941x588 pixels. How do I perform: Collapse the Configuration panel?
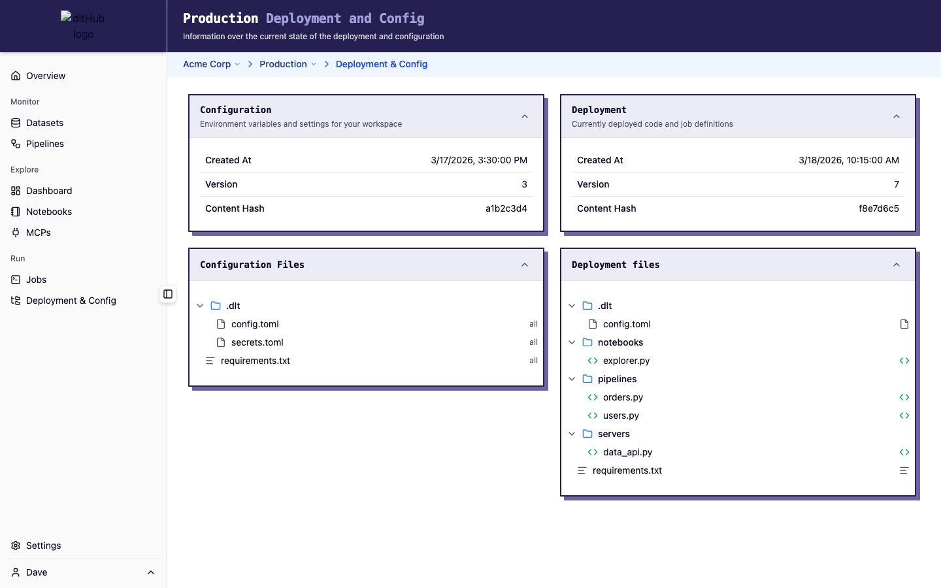click(x=525, y=117)
